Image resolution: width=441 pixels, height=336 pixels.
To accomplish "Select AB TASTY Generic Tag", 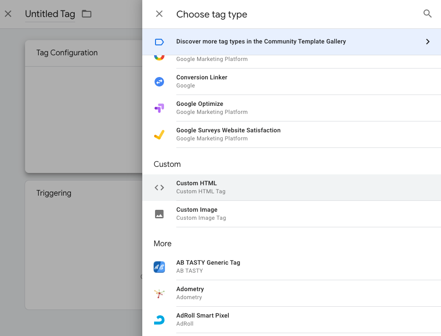I will 292,267.
